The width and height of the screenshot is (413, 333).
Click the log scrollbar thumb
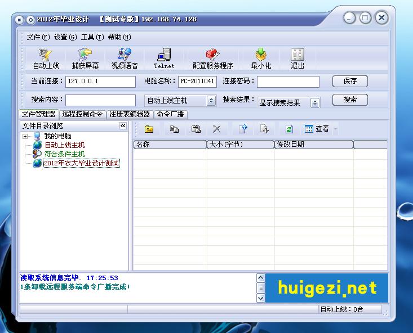pos(260,288)
